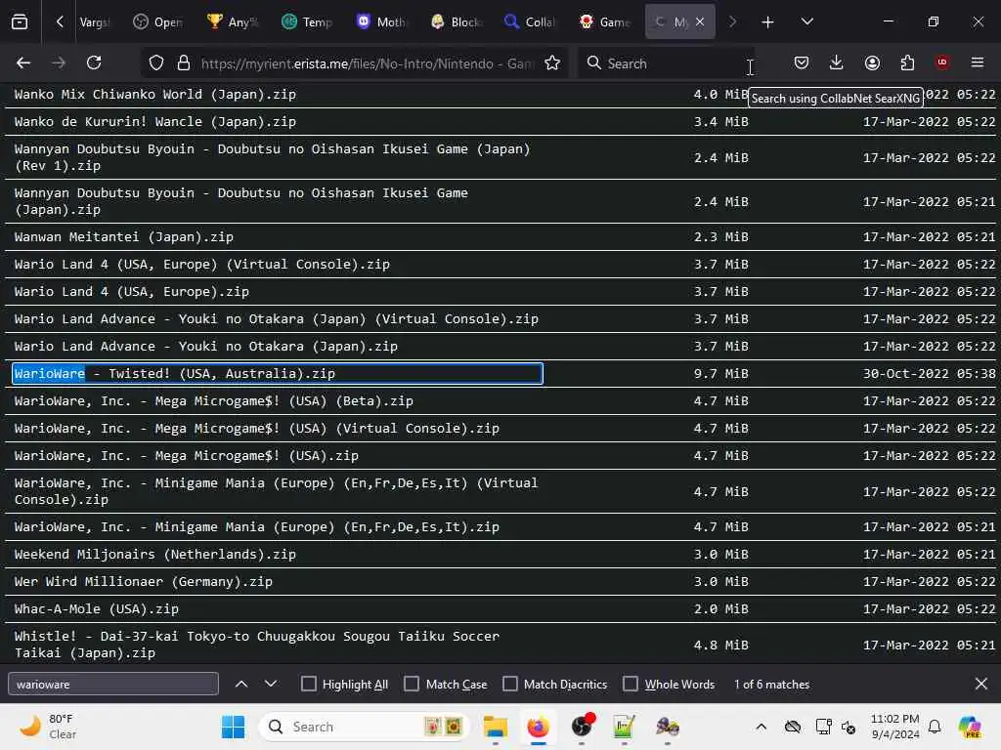Image resolution: width=1001 pixels, height=750 pixels.
Task: Download WarioWare - Twisted! (USA, Australia).zip
Action: [174, 374]
